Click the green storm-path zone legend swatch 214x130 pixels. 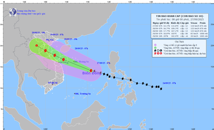click(155, 48)
